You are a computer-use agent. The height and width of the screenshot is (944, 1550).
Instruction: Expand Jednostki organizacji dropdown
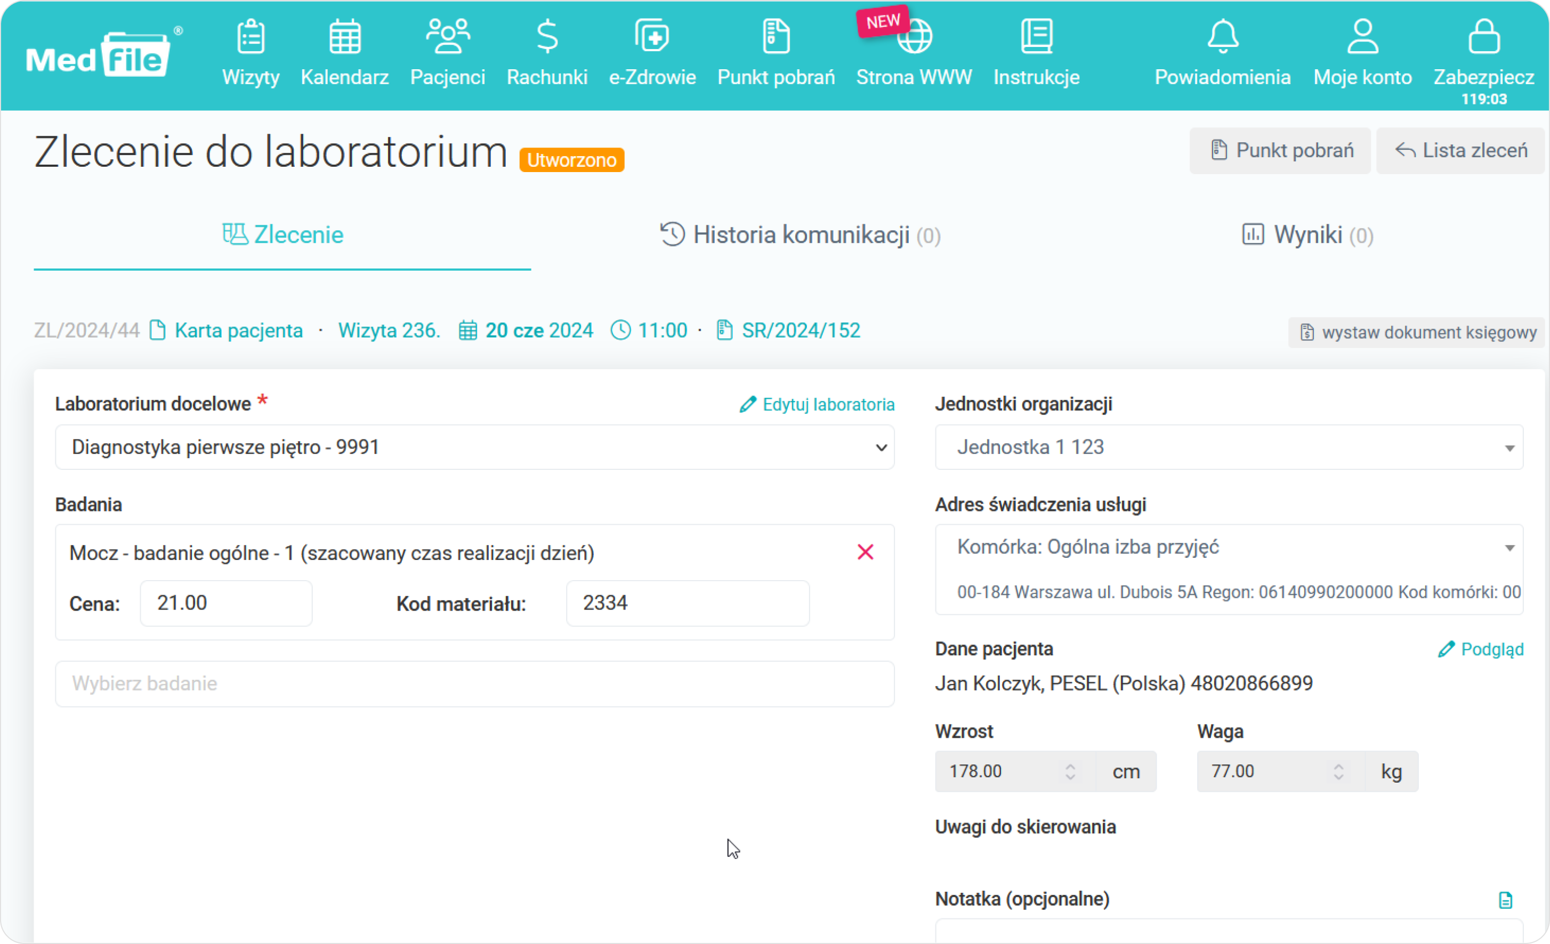(1228, 447)
